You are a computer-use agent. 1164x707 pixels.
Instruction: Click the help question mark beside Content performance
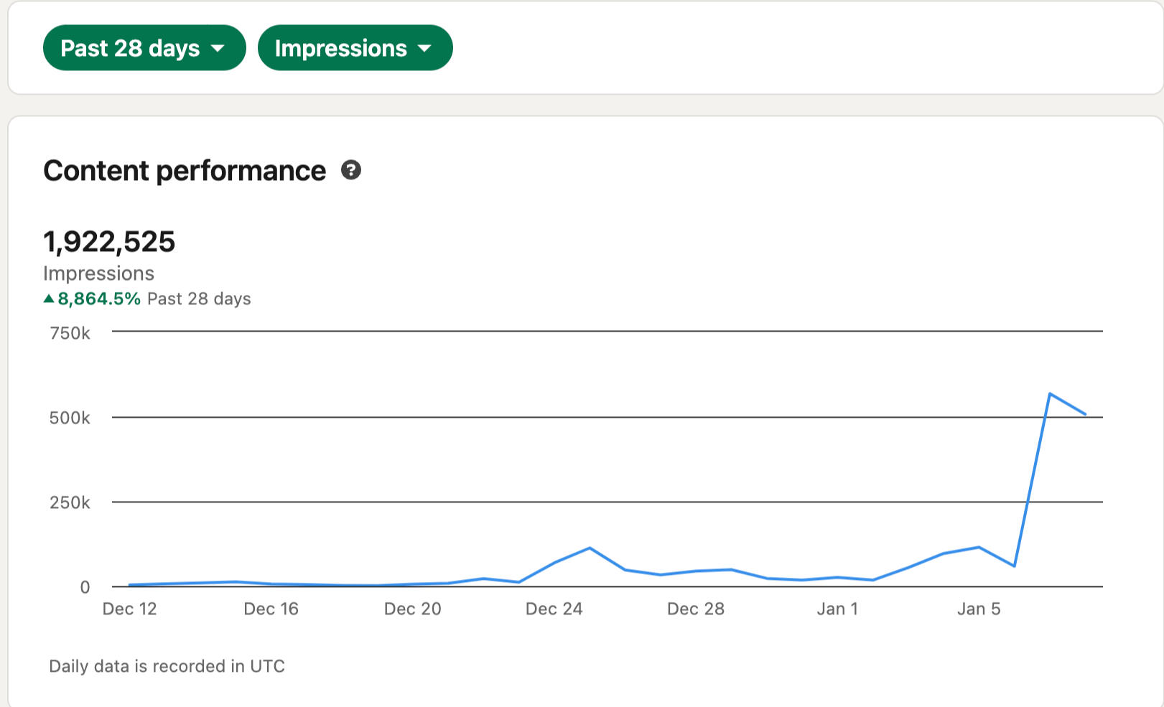(350, 170)
